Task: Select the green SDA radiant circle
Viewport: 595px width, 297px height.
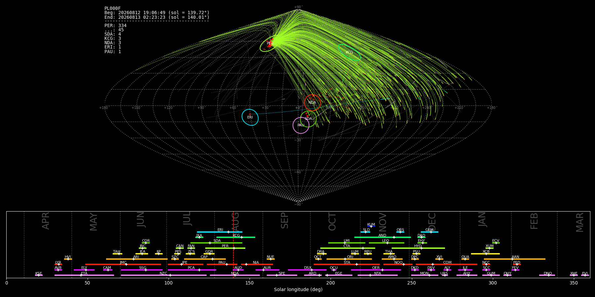Action: click(x=308, y=119)
